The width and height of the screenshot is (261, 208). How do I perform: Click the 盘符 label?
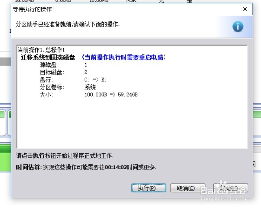(46, 80)
